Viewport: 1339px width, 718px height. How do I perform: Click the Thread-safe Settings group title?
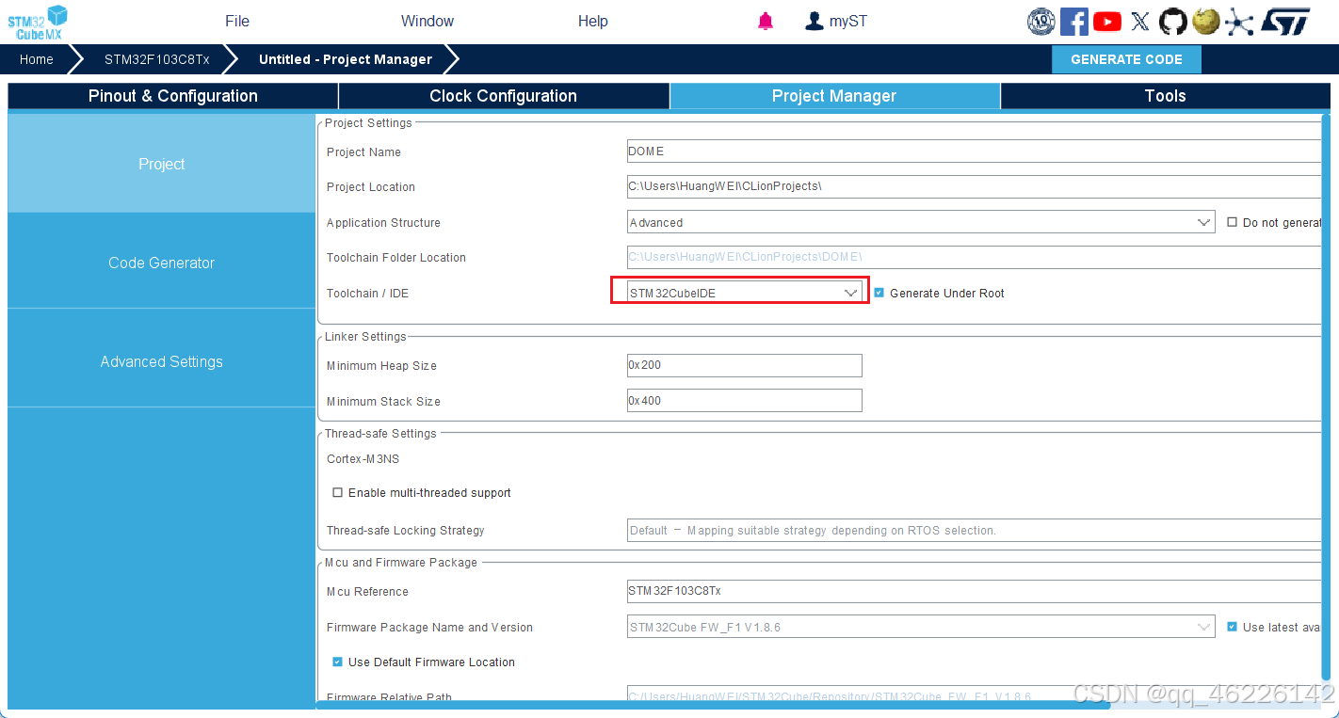click(x=381, y=433)
